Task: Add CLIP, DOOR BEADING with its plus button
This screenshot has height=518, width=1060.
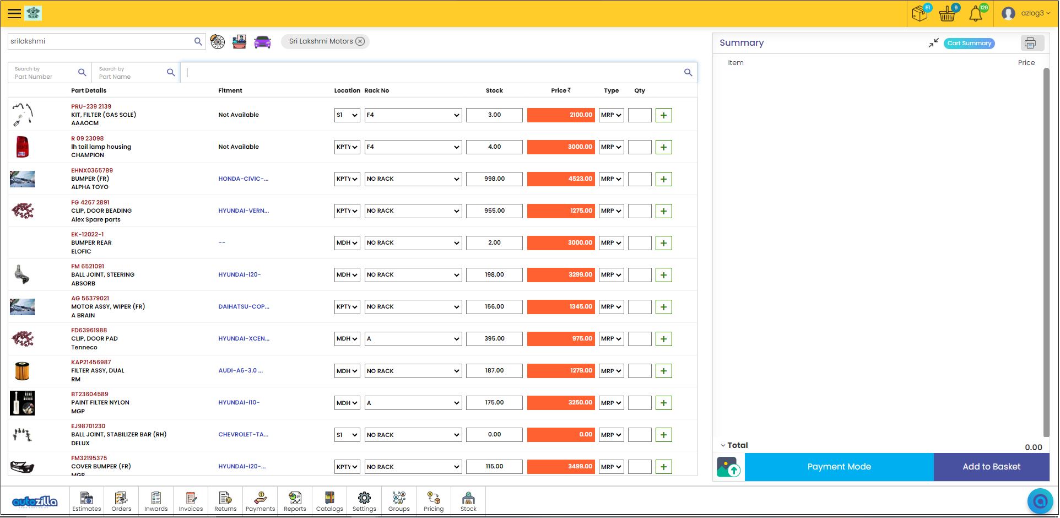Action: [x=664, y=211]
